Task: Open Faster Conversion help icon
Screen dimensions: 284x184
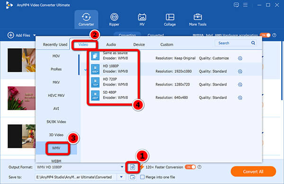Action: pyautogui.click(x=199, y=167)
